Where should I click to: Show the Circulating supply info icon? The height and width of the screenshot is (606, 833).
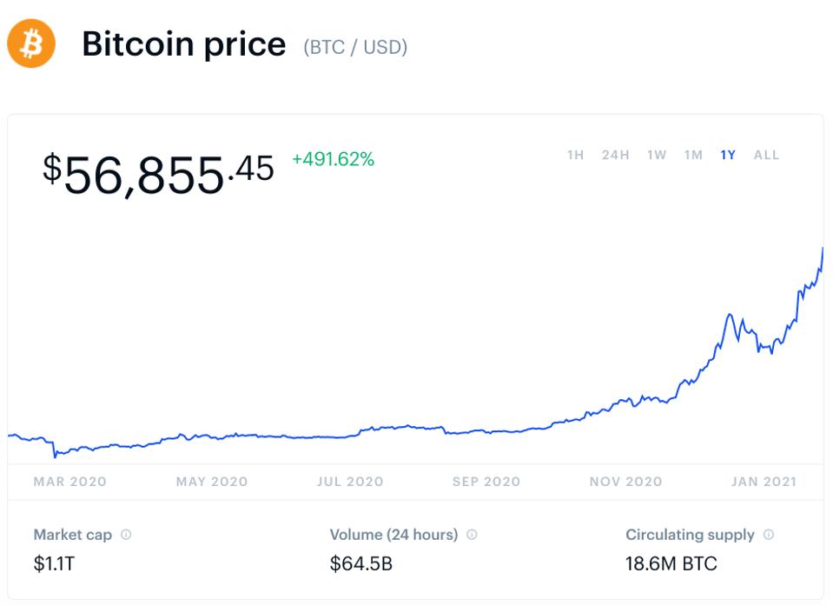(x=769, y=535)
